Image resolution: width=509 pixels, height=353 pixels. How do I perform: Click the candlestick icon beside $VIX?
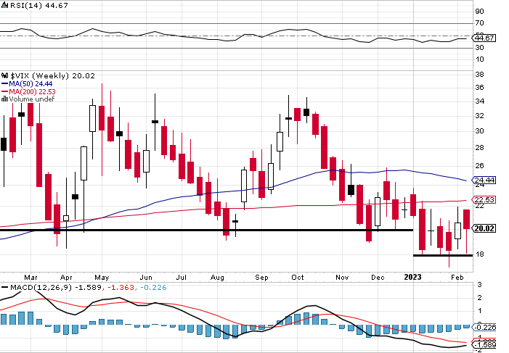click(4, 76)
